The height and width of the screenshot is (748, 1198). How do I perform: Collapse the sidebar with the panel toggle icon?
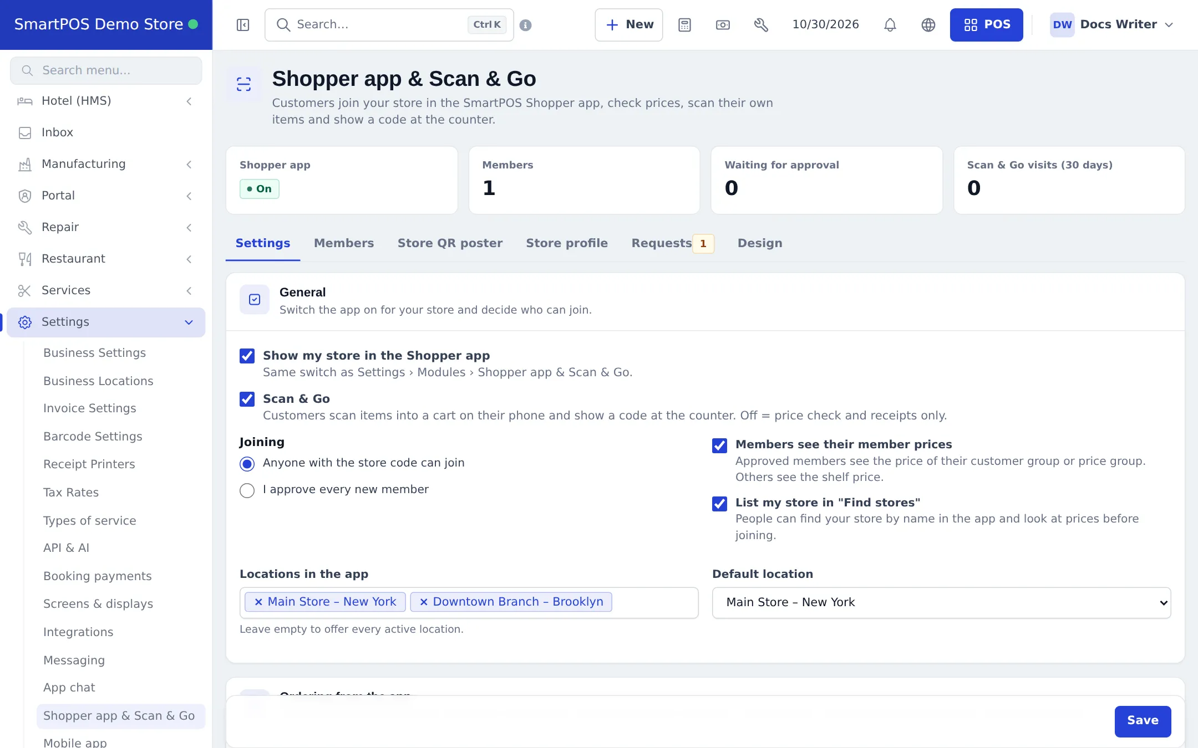pos(243,25)
